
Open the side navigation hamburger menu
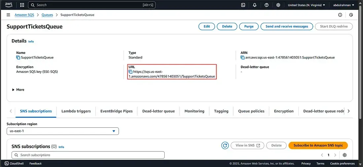[8, 15]
